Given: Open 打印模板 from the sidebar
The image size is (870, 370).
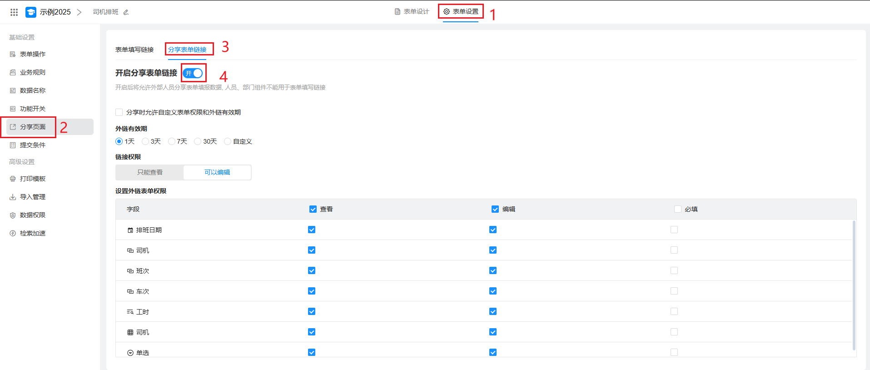Looking at the screenshot, I should (x=32, y=179).
